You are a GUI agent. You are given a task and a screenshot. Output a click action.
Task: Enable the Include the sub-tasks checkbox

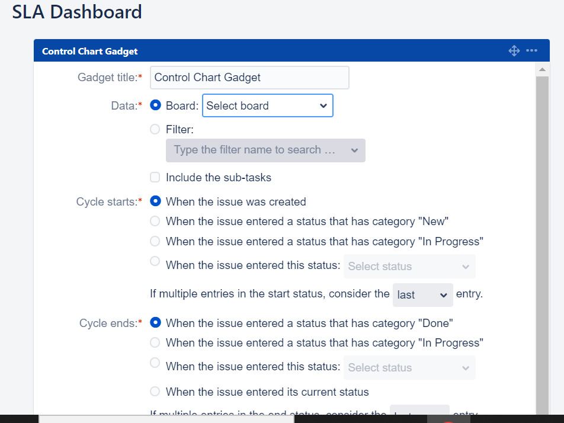click(x=155, y=177)
